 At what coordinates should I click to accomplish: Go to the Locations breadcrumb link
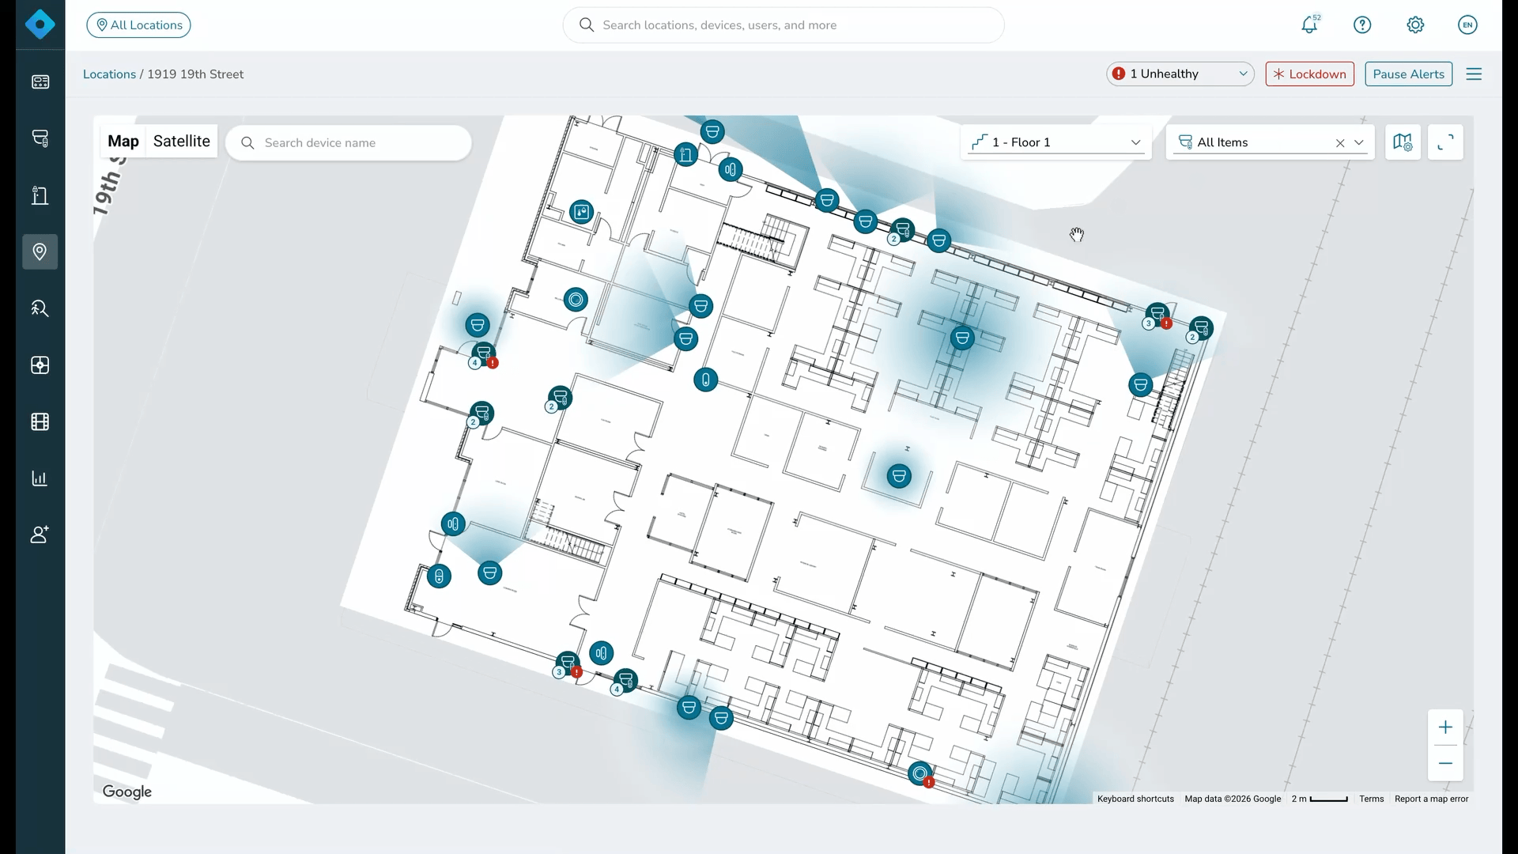pos(109,74)
